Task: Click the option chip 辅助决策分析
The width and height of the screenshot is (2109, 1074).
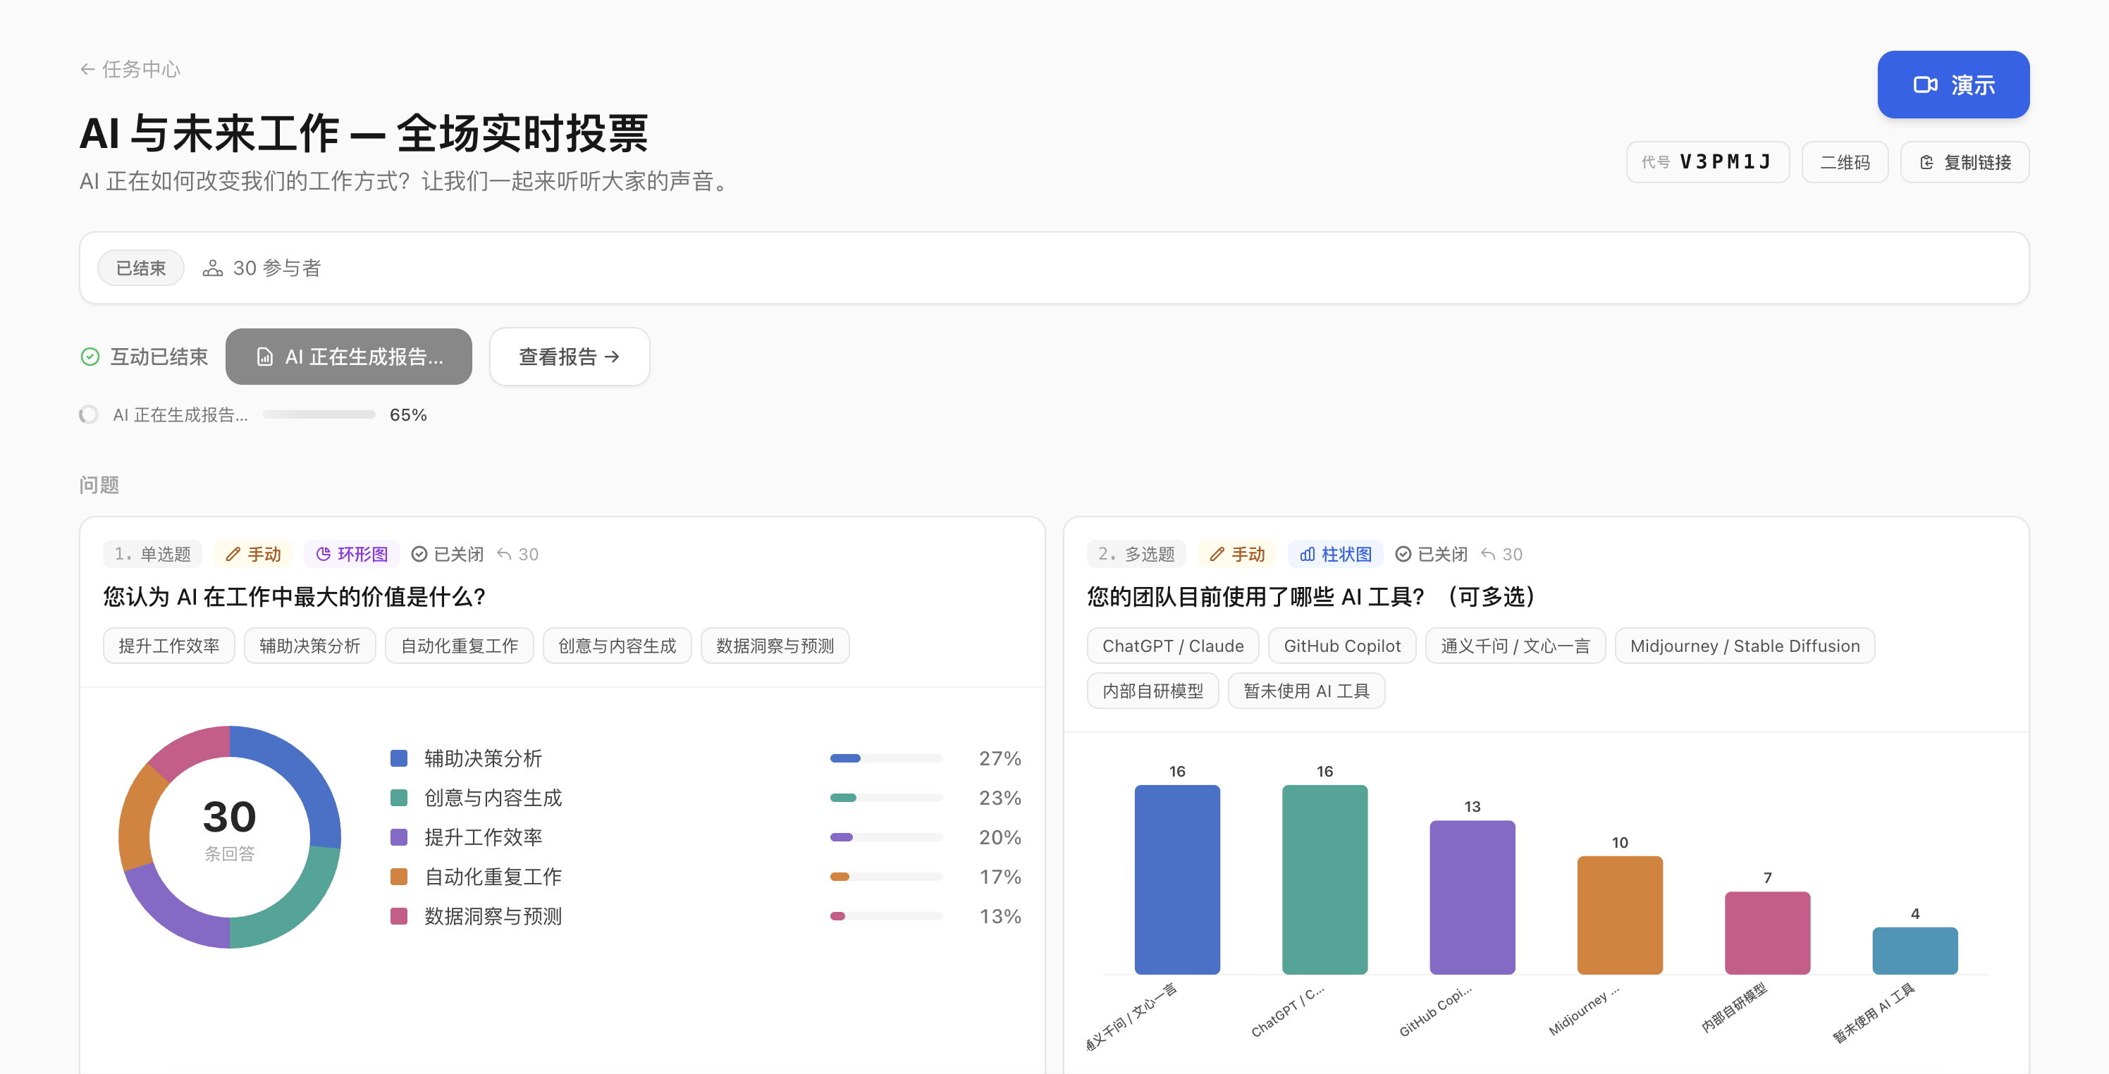Action: point(309,646)
